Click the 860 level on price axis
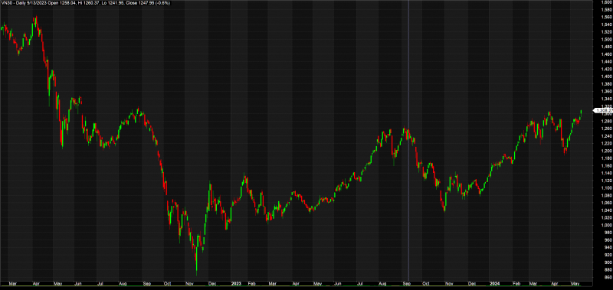The image size is (613, 290). (x=606, y=277)
